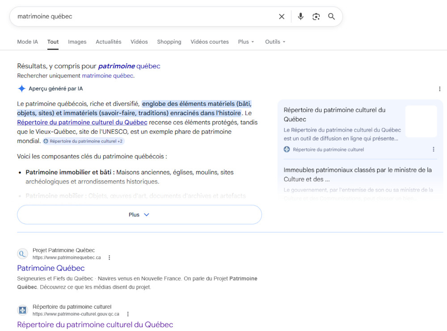Screen dimensions: 447x331
Task: Open options for Projet Patrimoine Québec result
Action: coord(110,257)
